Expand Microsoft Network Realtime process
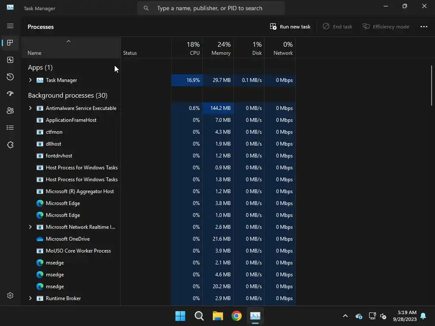The image size is (435, 326). 30,227
